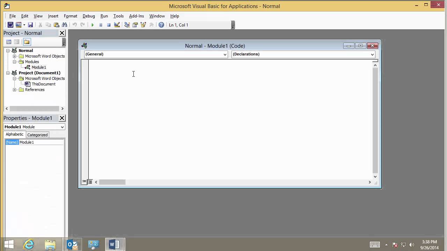Collapse Microsoft Word Objects under Project (Document1)
Viewport: 447px width, 251px height.
15,78
